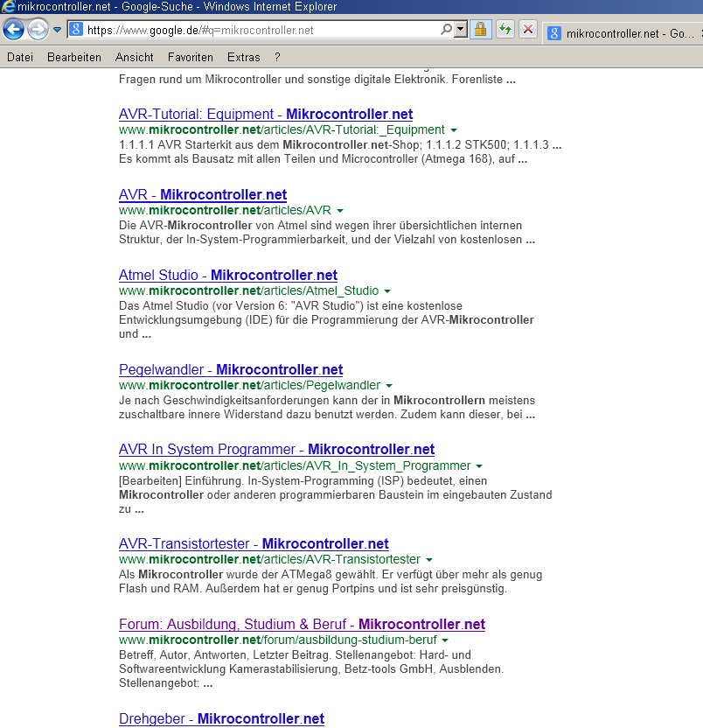Expand options arrow next to AVR-Transistortester URL

(x=429, y=560)
